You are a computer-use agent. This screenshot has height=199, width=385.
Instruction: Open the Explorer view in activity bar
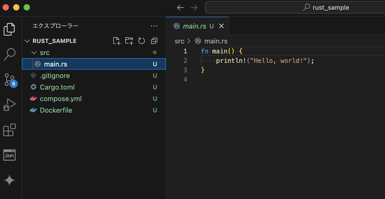[x=9, y=29]
